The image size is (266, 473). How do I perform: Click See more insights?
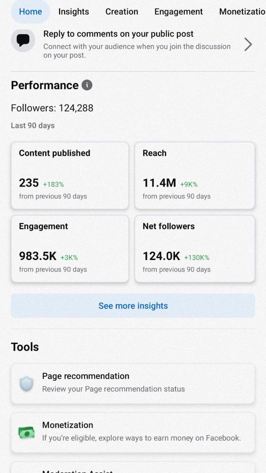tap(133, 306)
